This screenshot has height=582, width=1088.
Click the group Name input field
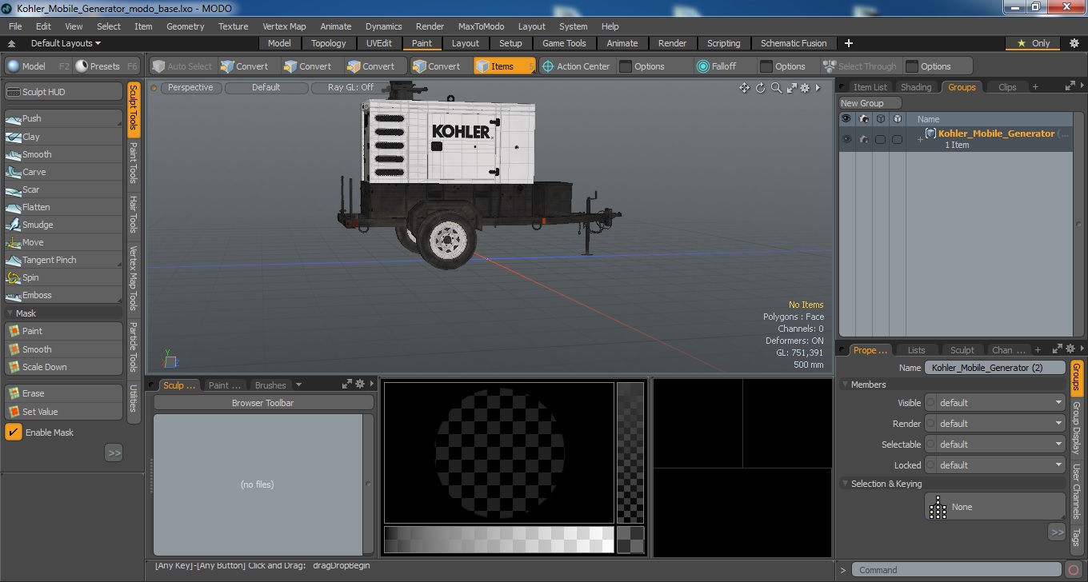(x=995, y=368)
